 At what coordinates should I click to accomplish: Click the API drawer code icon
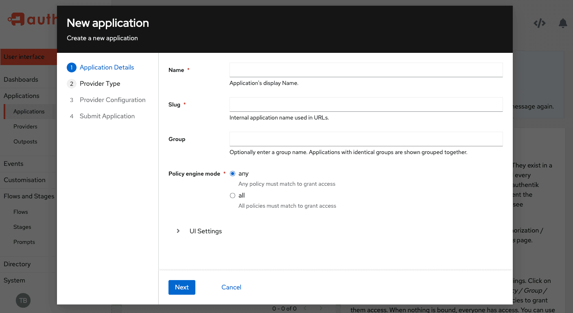(539, 24)
